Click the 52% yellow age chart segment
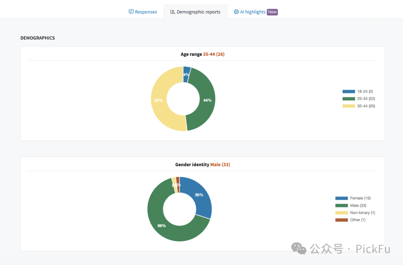 pyautogui.click(x=159, y=101)
